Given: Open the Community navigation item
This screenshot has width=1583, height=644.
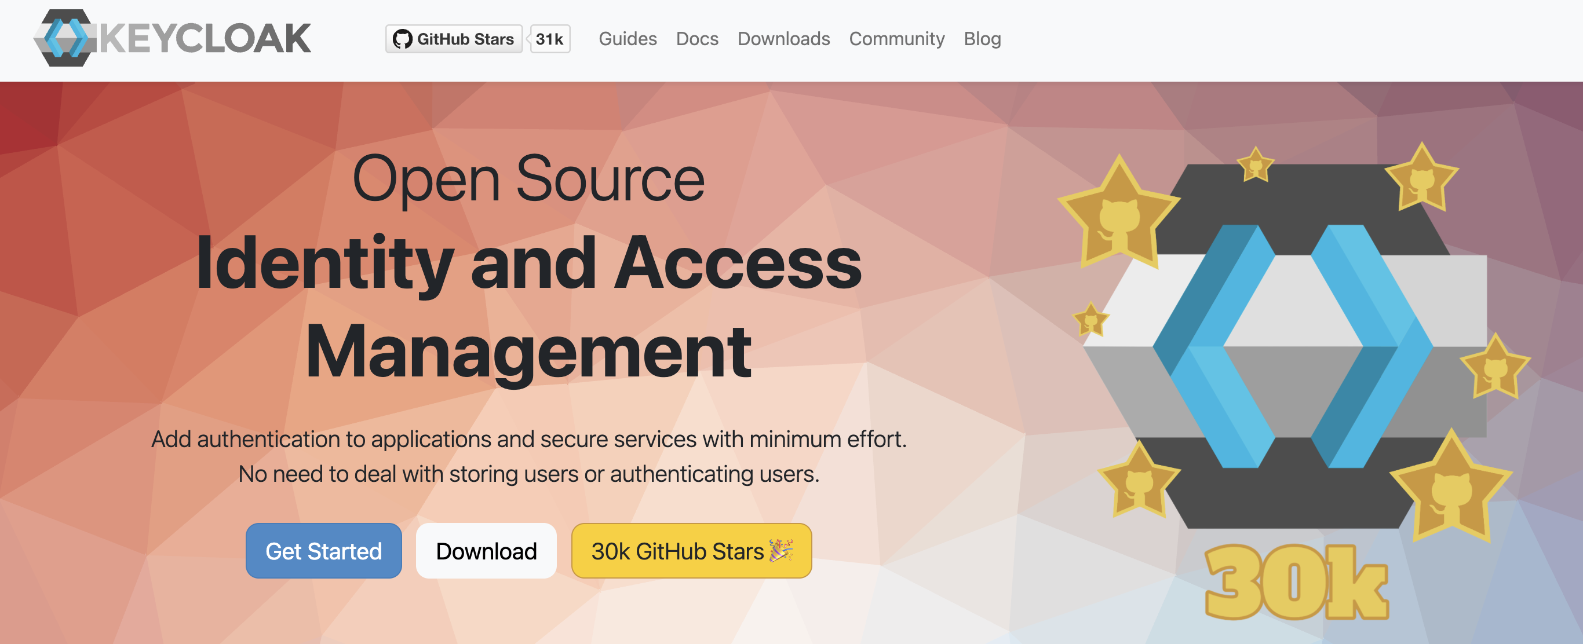Looking at the screenshot, I should 896,39.
